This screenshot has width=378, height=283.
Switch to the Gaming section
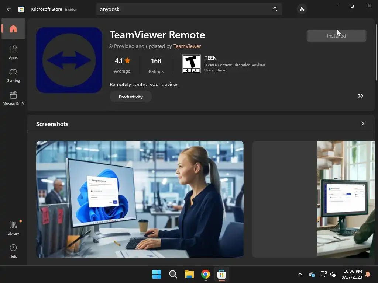[13, 75]
